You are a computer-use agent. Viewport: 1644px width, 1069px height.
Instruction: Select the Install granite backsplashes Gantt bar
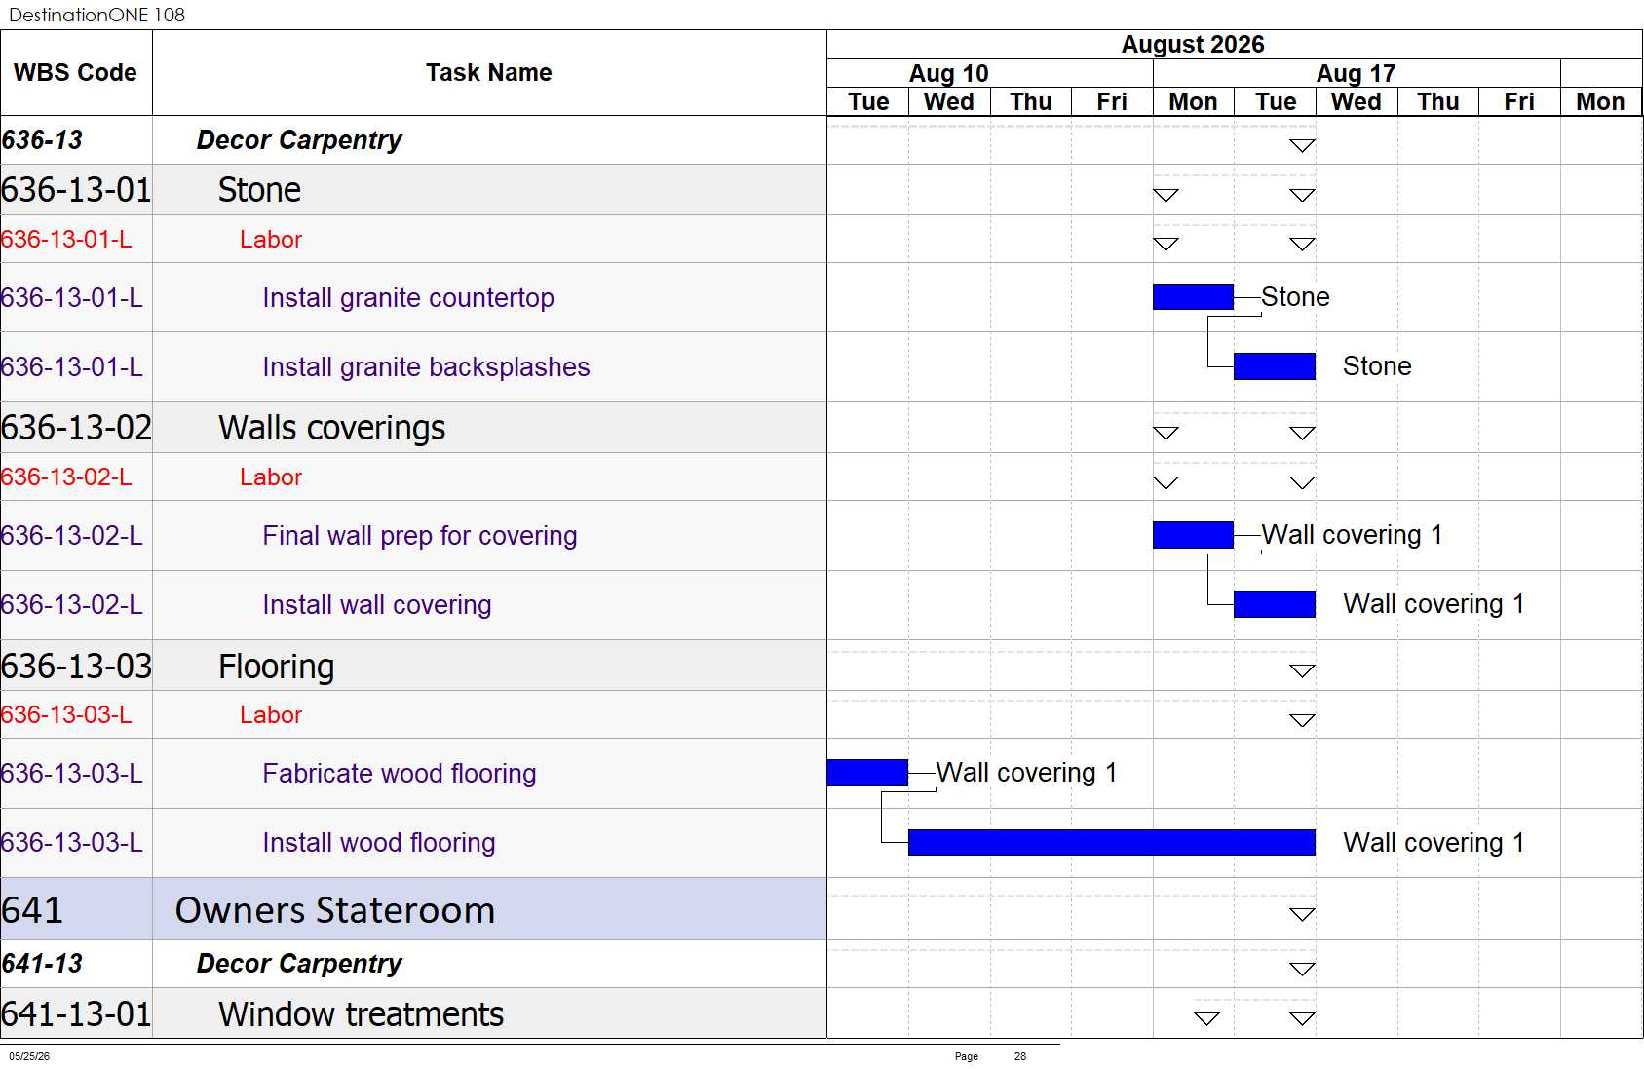click(1275, 366)
